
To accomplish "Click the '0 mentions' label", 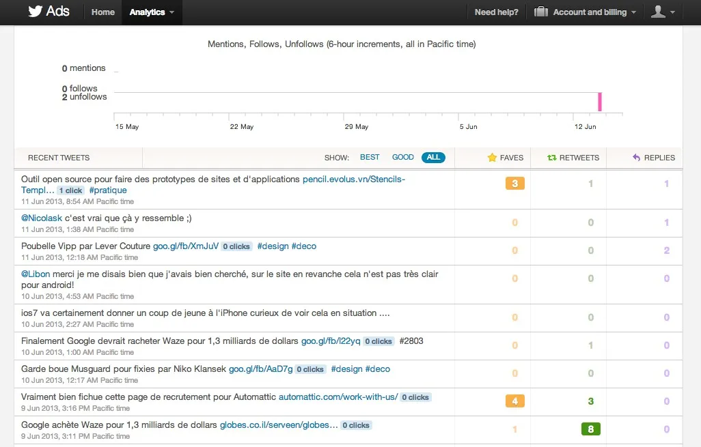I will click(83, 68).
